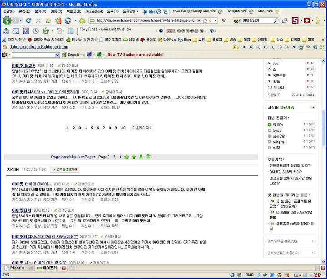Open 검색 만족도 설문 참여 panel
Viewport: 327px width, 279px height.
pos(291,241)
